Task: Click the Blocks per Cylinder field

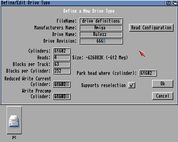Action: 61,71
